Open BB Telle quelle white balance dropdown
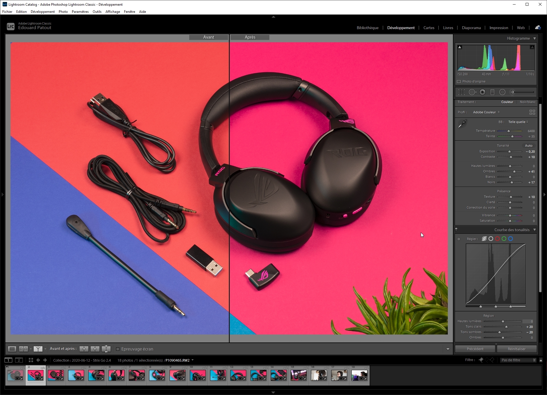547x395 pixels. click(x=518, y=122)
